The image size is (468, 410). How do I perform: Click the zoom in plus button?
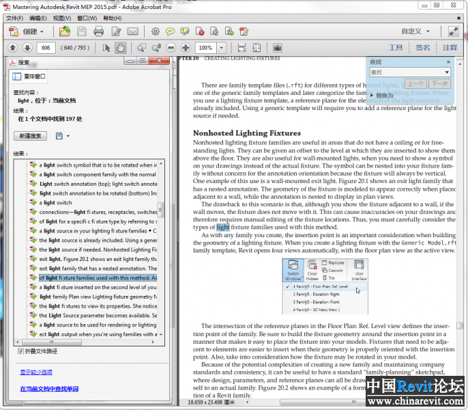[186, 48]
